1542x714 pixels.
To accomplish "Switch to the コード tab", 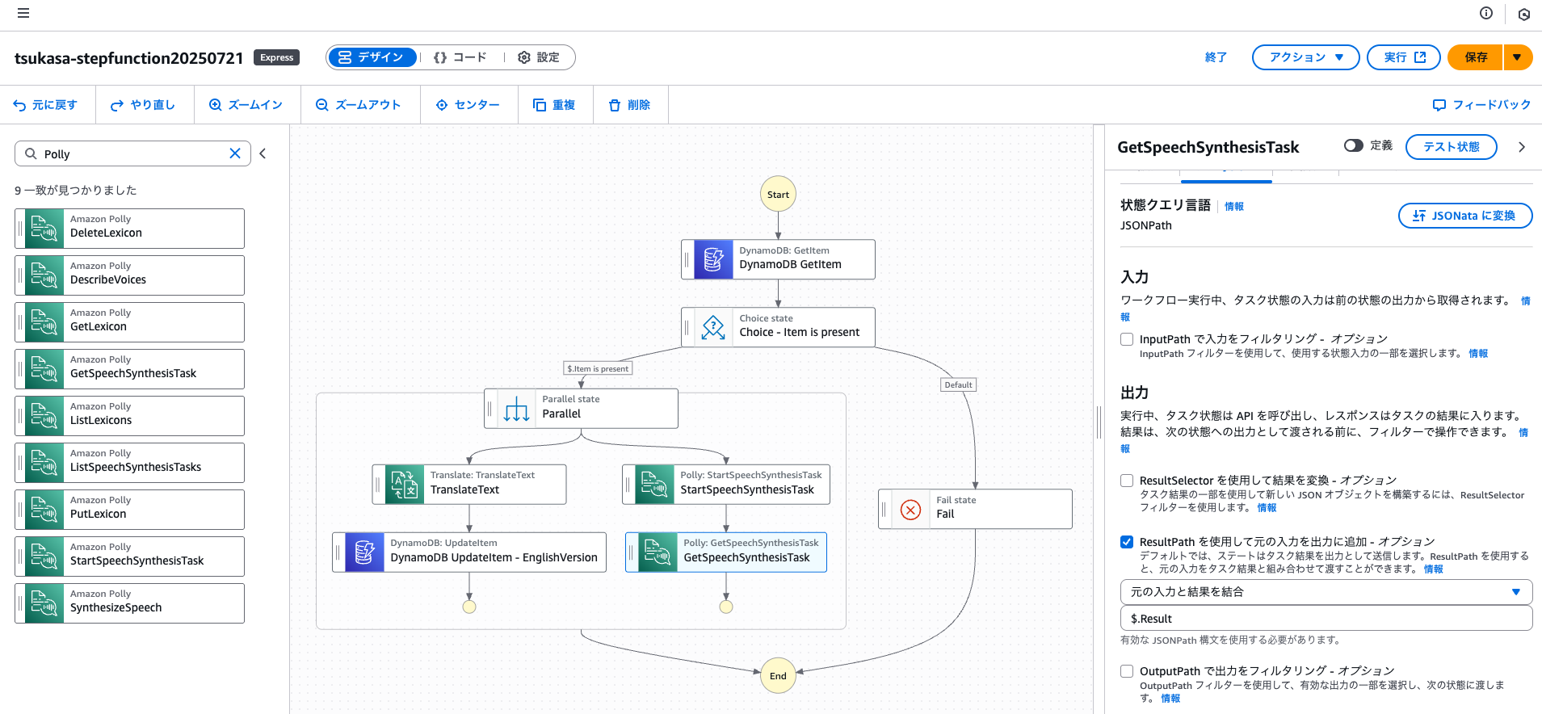I will point(460,57).
